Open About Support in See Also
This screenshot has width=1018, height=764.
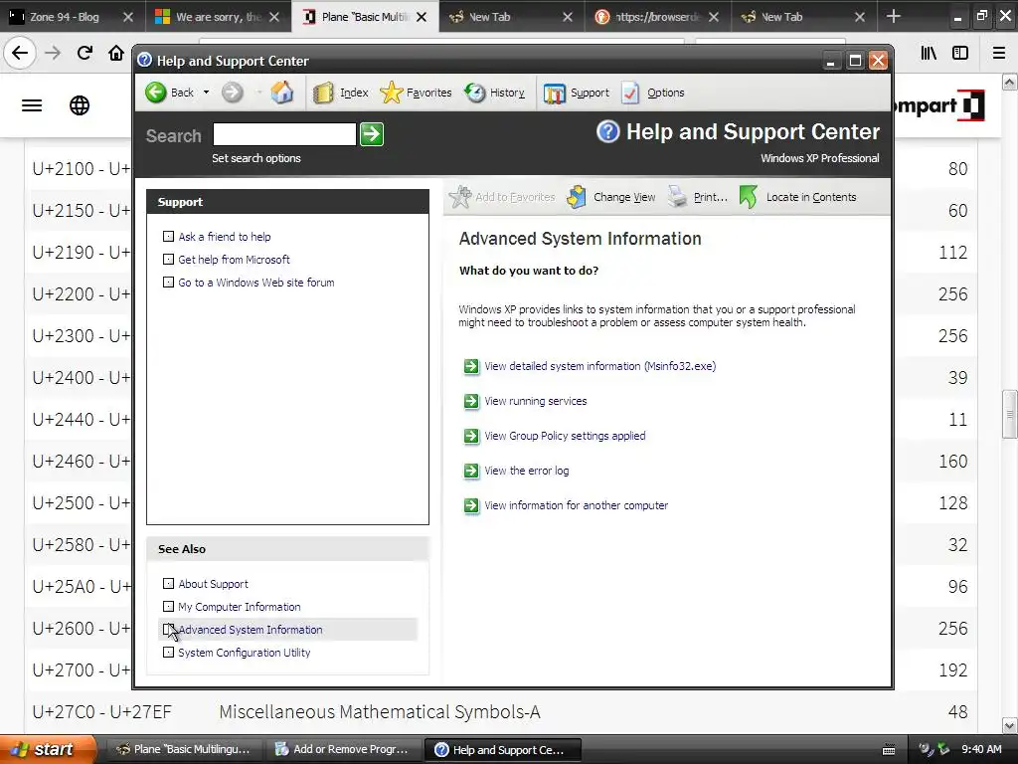[x=213, y=584]
